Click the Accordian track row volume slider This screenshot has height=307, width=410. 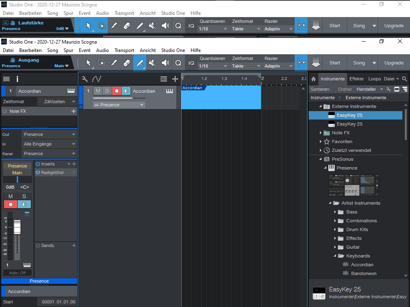click(x=119, y=98)
